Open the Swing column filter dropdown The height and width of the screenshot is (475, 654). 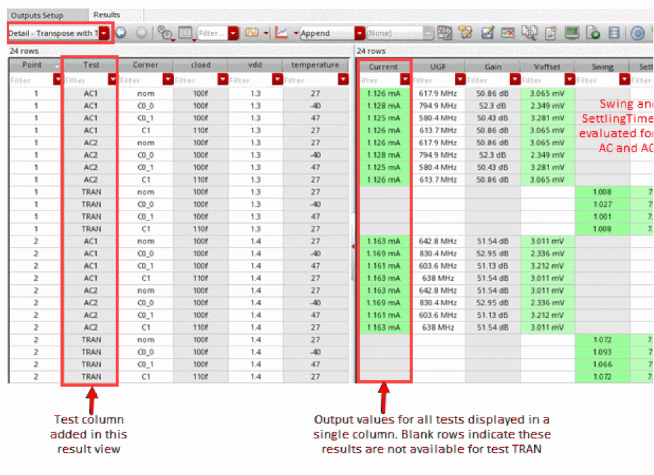[624, 79]
